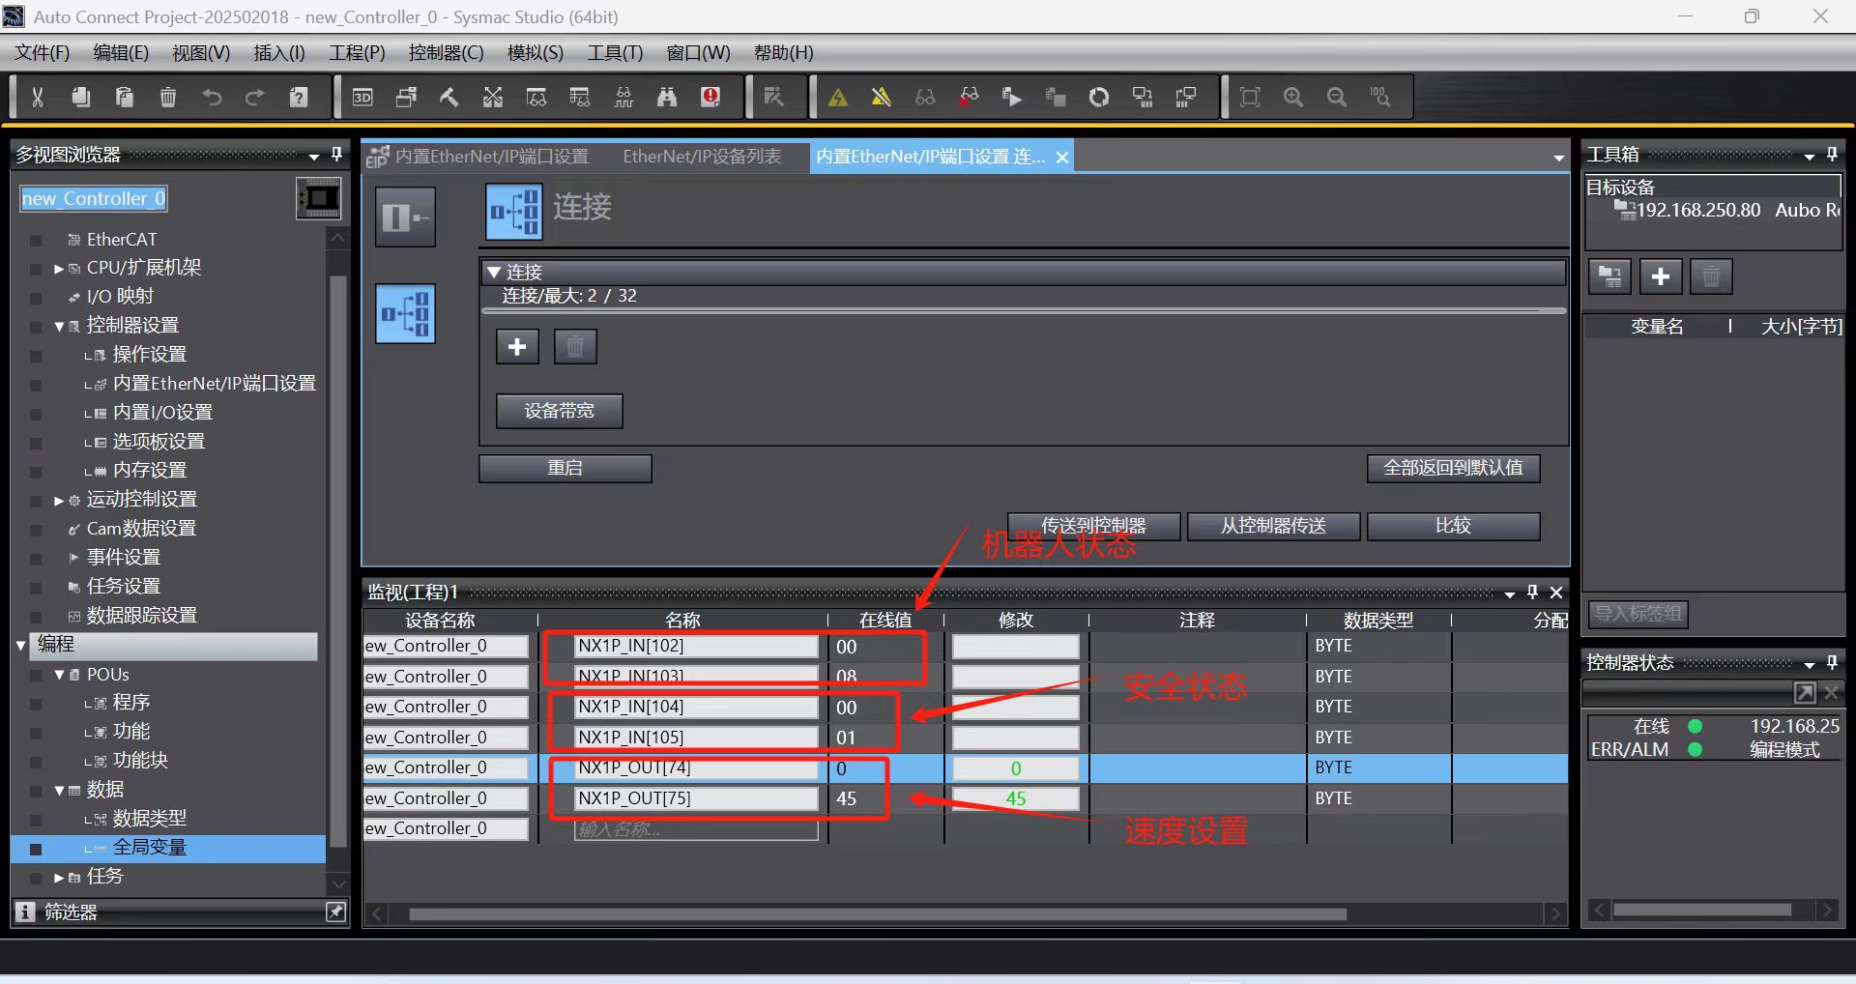Pin the controller status panel
1856x984 pixels.
coord(1832,662)
